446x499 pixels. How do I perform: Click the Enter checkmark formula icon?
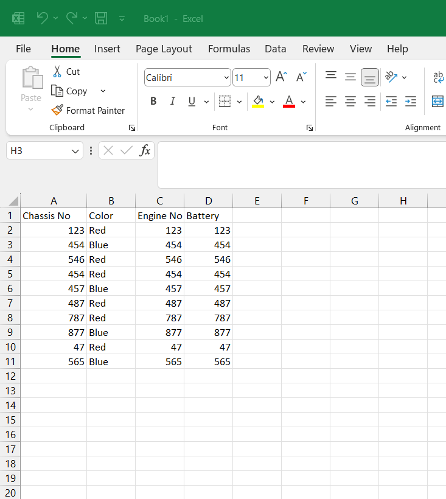(127, 150)
